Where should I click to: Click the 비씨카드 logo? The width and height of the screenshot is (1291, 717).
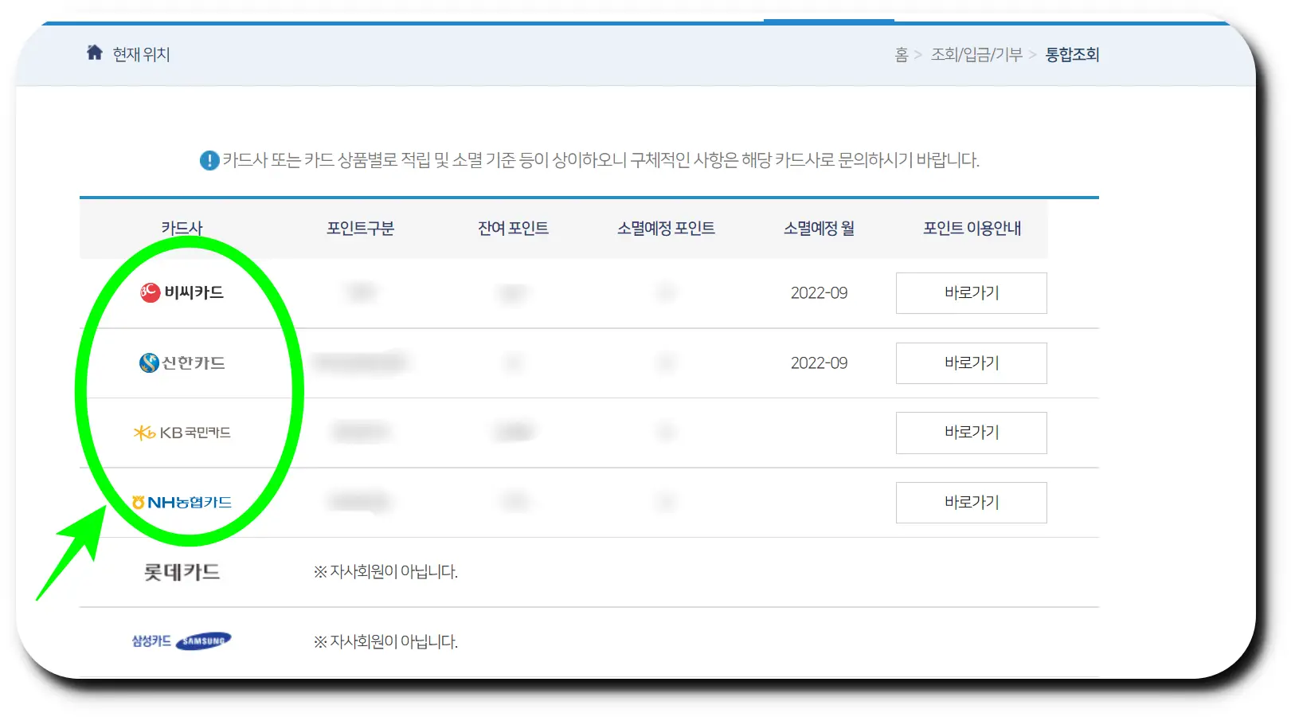182,292
